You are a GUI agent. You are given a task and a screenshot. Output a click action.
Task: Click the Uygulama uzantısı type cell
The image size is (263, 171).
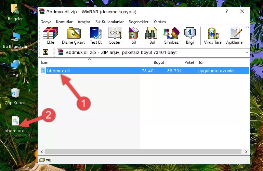tap(216, 71)
